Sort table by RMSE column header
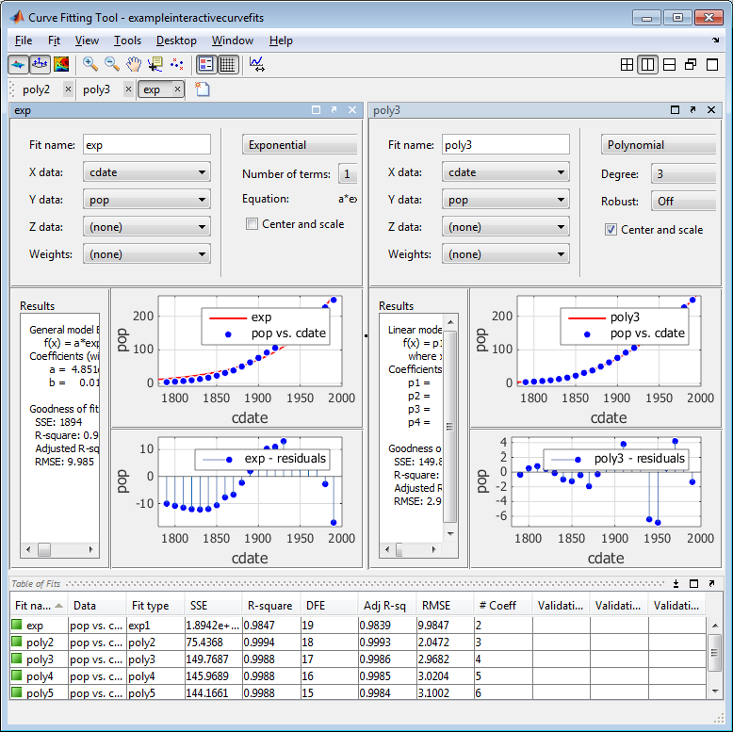Image resolution: width=733 pixels, height=732 pixels. pyautogui.click(x=435, y=606)
